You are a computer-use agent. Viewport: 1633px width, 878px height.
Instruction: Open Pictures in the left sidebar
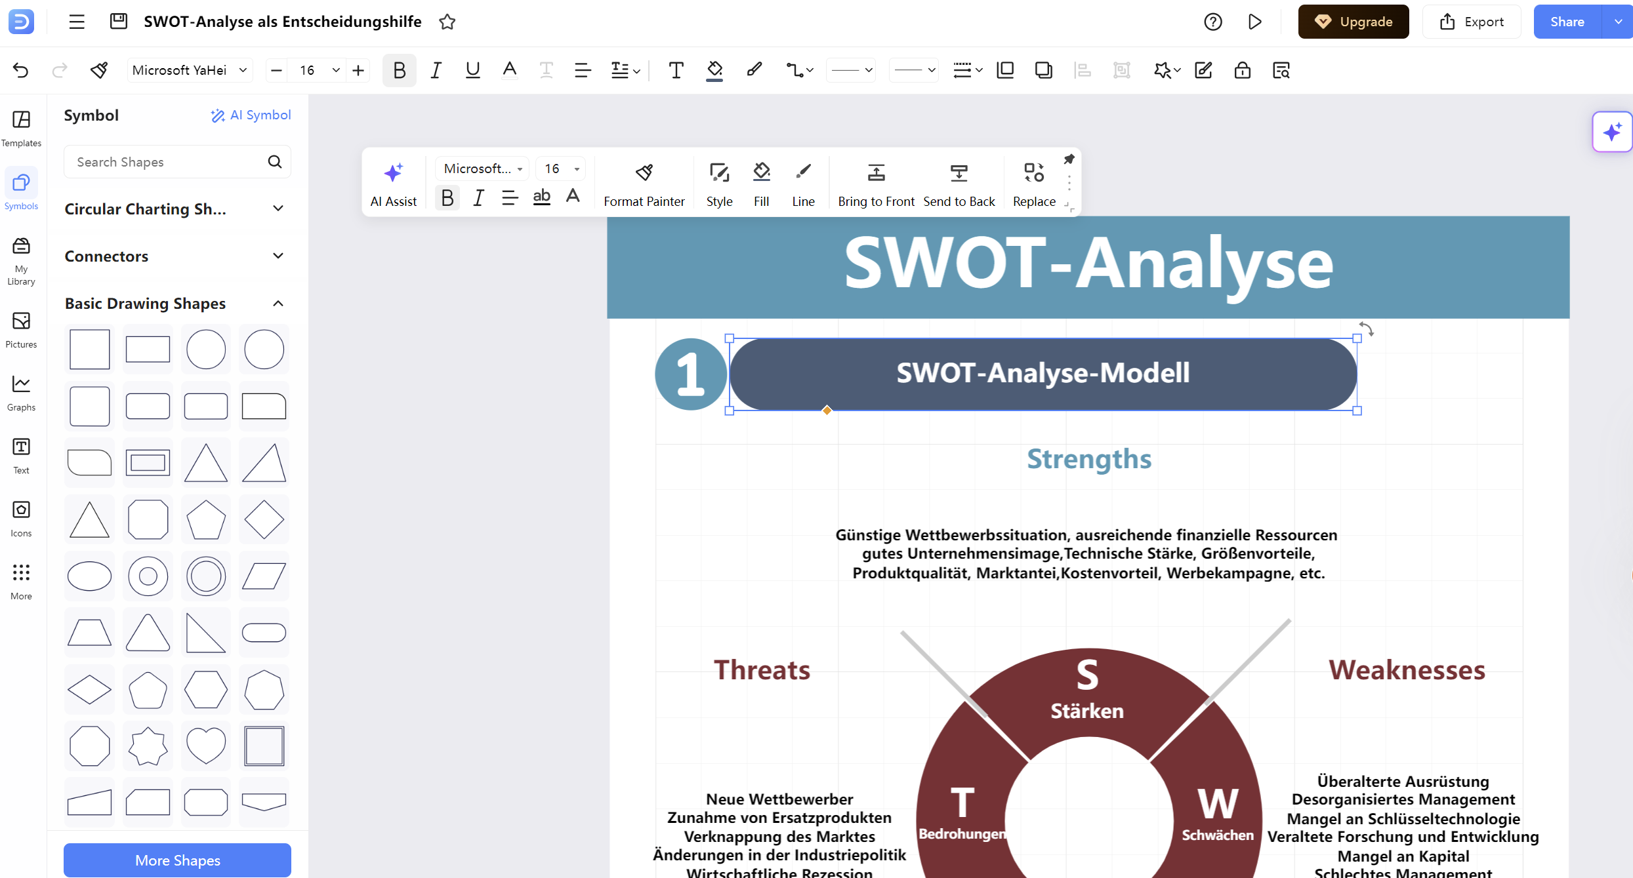pos(21,330)
